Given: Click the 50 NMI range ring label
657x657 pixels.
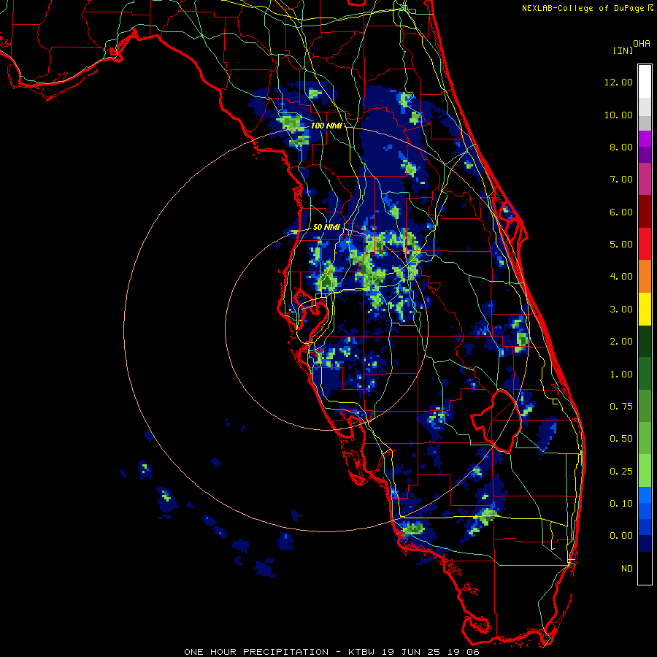Looking at the screenshot, I should tap(326, 227).
